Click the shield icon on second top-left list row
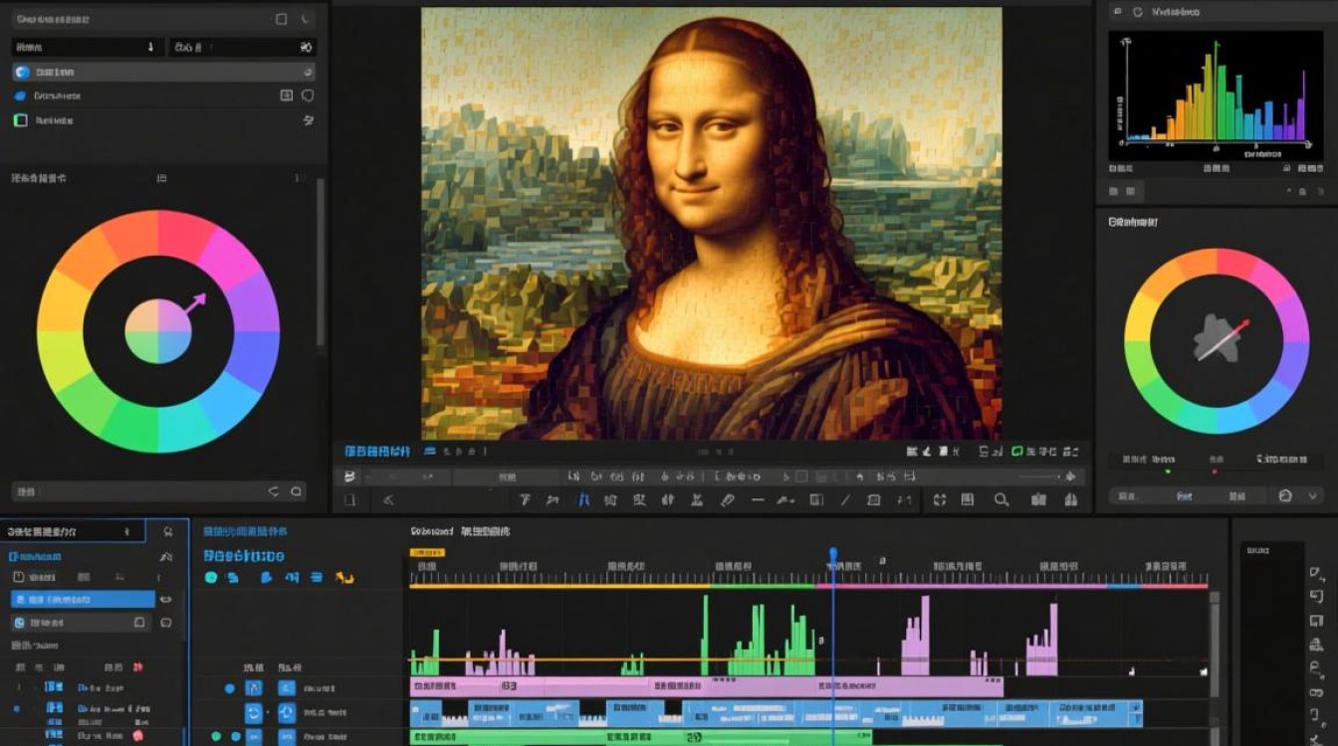 (x=308, y=95)
